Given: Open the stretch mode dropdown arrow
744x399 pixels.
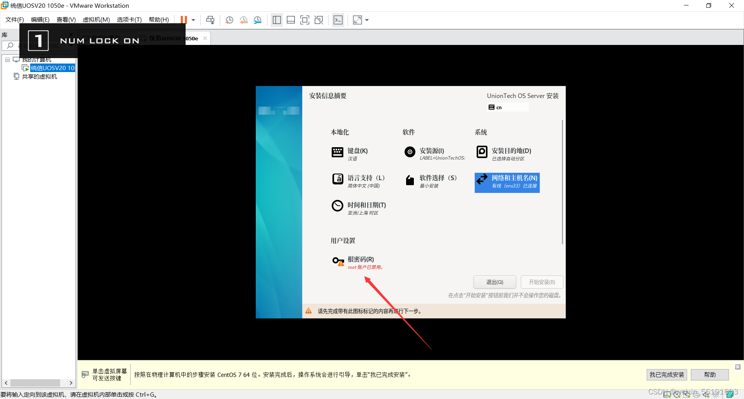Looking at the screenshot, I should [367, 20].
